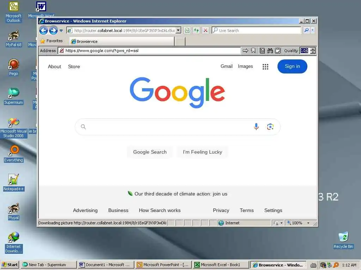Open the About link on Google
The height and width of the screenshot is (270, 361).
(54, 66)
